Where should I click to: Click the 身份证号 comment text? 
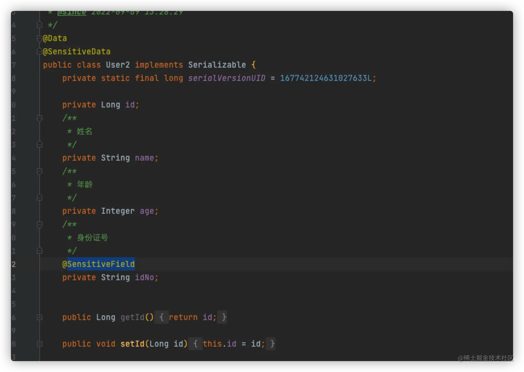pos(92,238)
